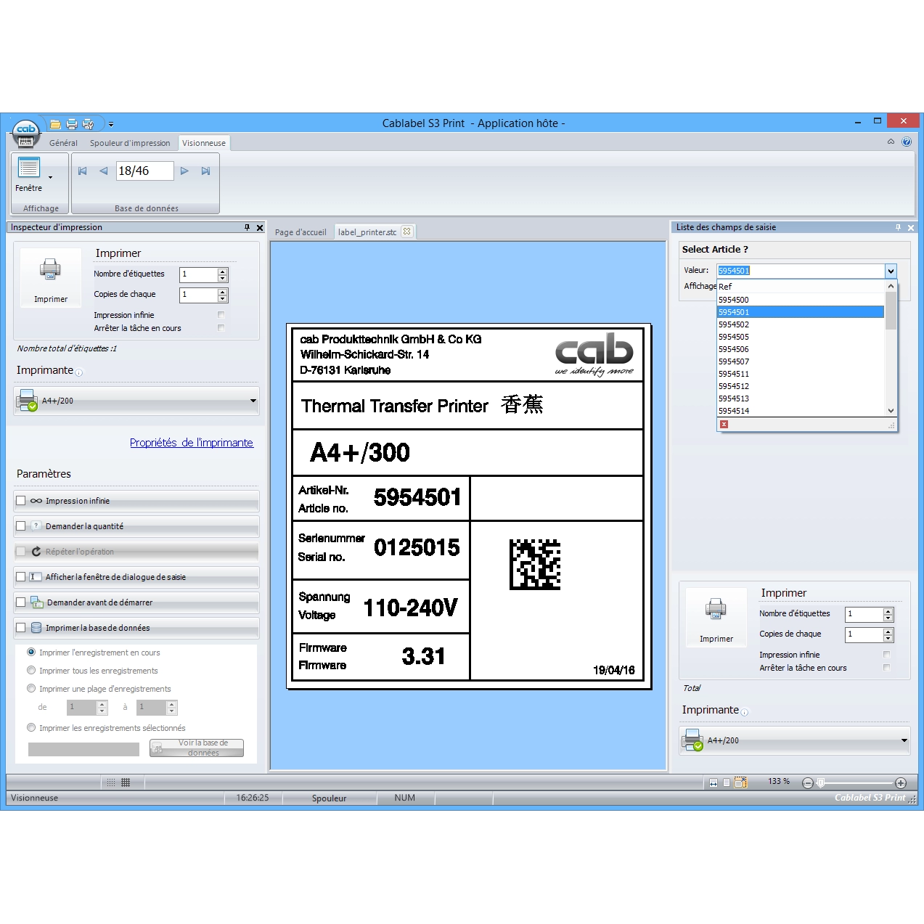Screen dimensions: 924x924
Task: Choose article 5954514 in dropdown list
Action: [x=800, y=411]
